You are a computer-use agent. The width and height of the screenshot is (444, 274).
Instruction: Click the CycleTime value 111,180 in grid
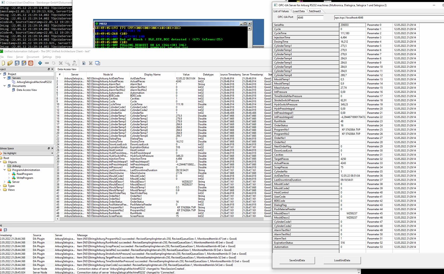(352, 33)
